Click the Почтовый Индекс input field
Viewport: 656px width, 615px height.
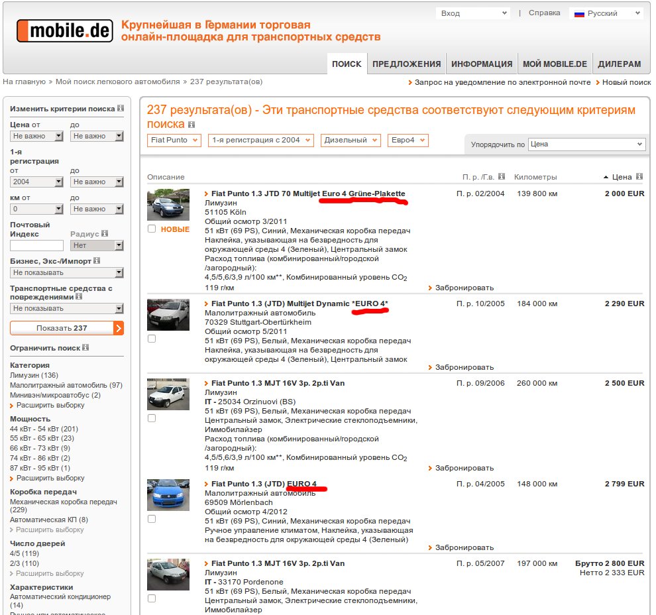(36, 246)
